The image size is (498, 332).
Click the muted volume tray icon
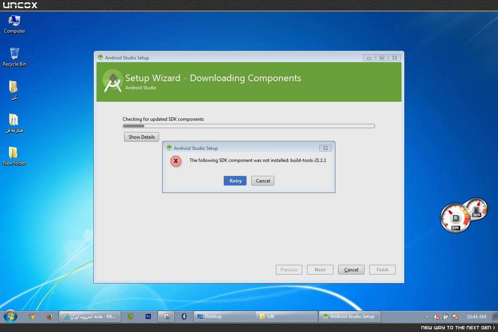click(437, 317)
